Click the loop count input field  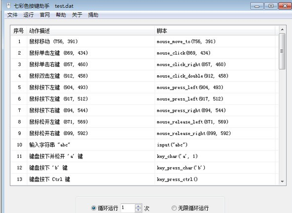[x=128, y=208]
